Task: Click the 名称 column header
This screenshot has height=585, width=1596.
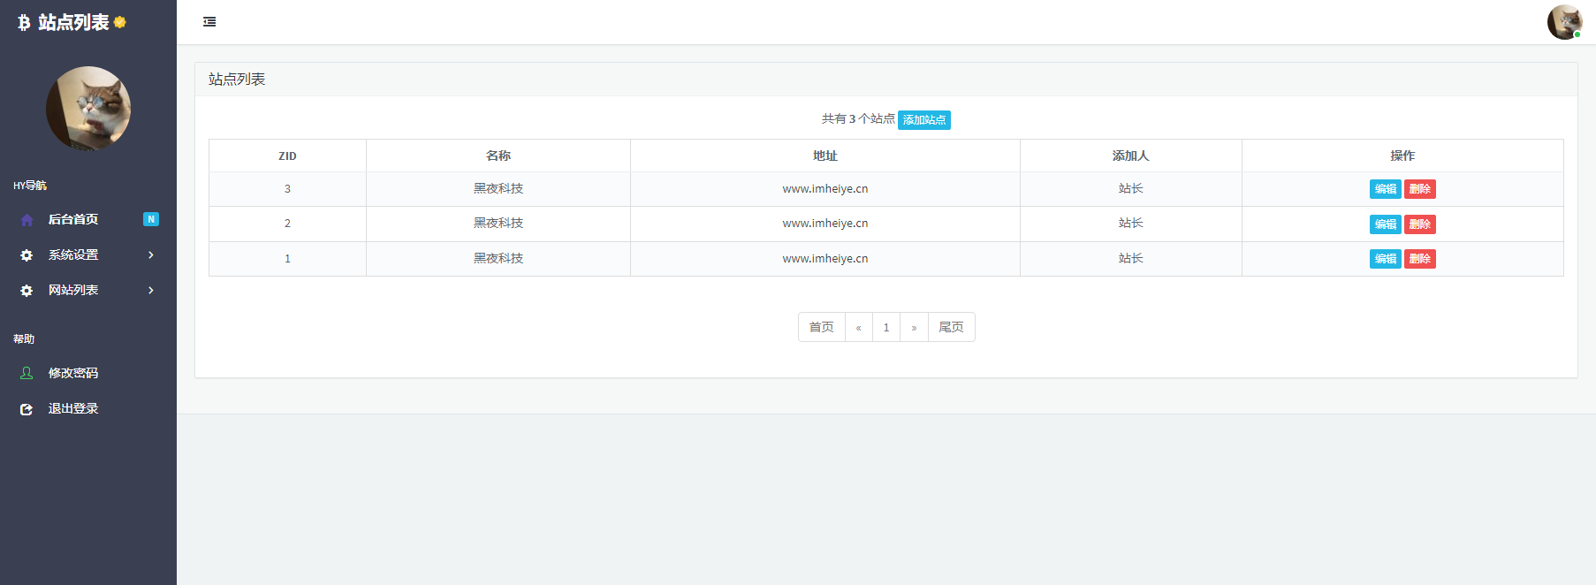Action: coord(498,156)
